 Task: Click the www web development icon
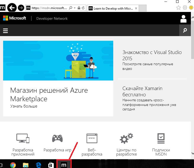(92, 138)
